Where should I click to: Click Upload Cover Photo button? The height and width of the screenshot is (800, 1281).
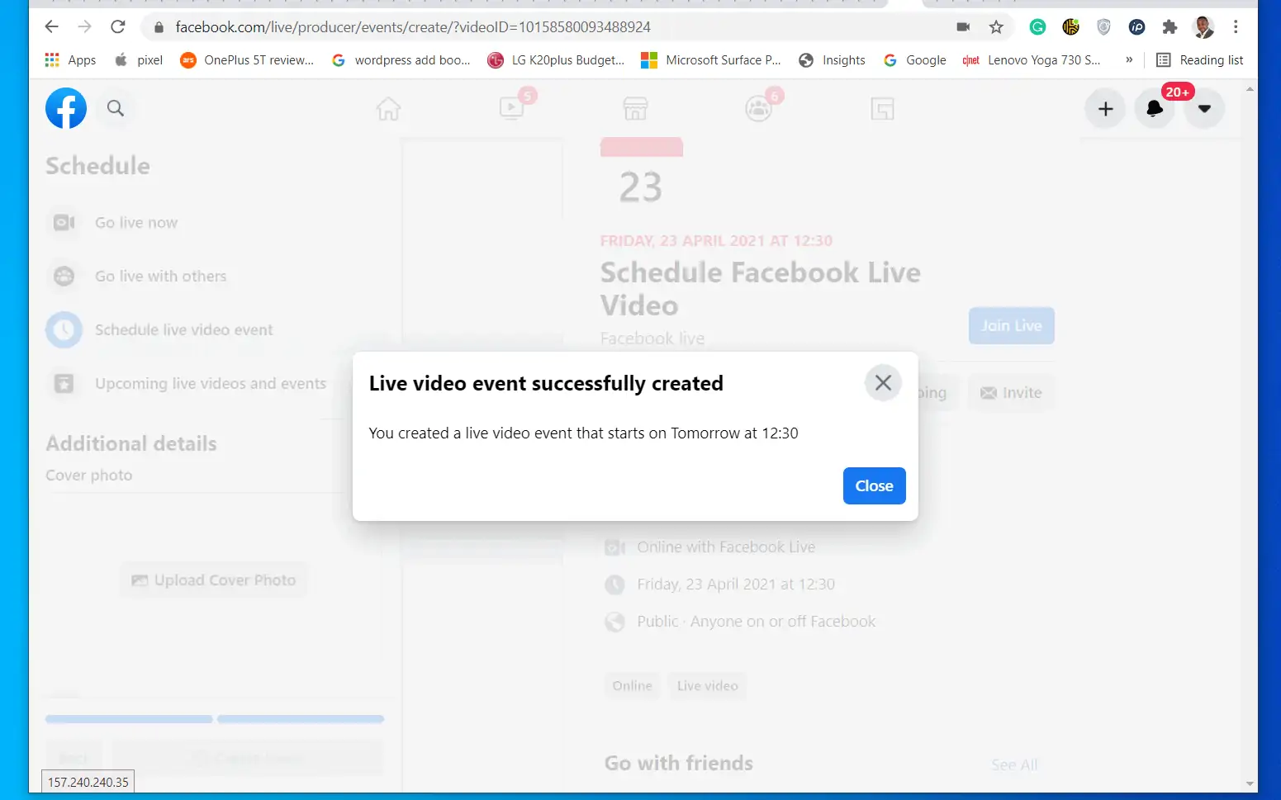(214, 580)
